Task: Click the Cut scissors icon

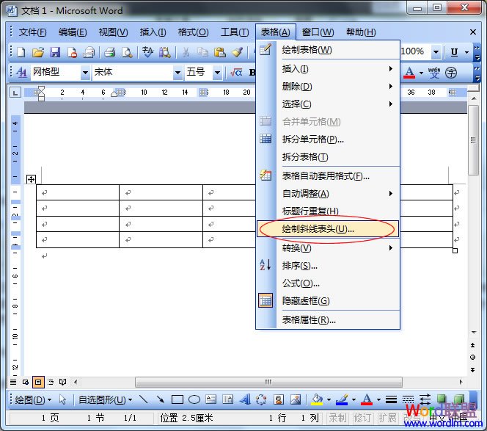Action: (x=186, y=52)
